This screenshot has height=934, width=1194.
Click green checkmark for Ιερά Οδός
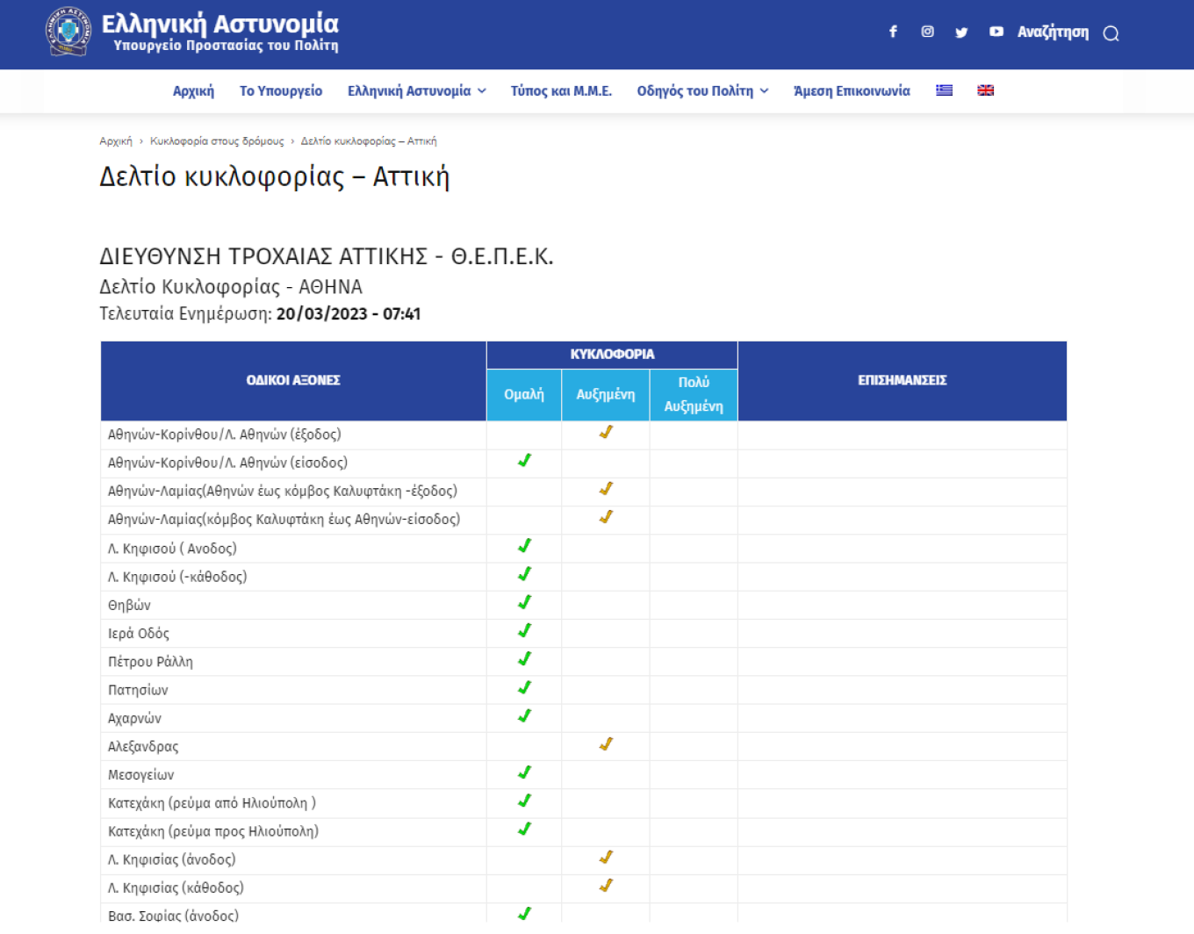[524, 631]
